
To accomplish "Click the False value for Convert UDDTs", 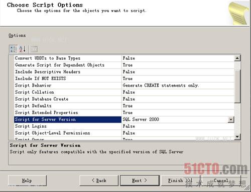I will [x=178, y=58].
